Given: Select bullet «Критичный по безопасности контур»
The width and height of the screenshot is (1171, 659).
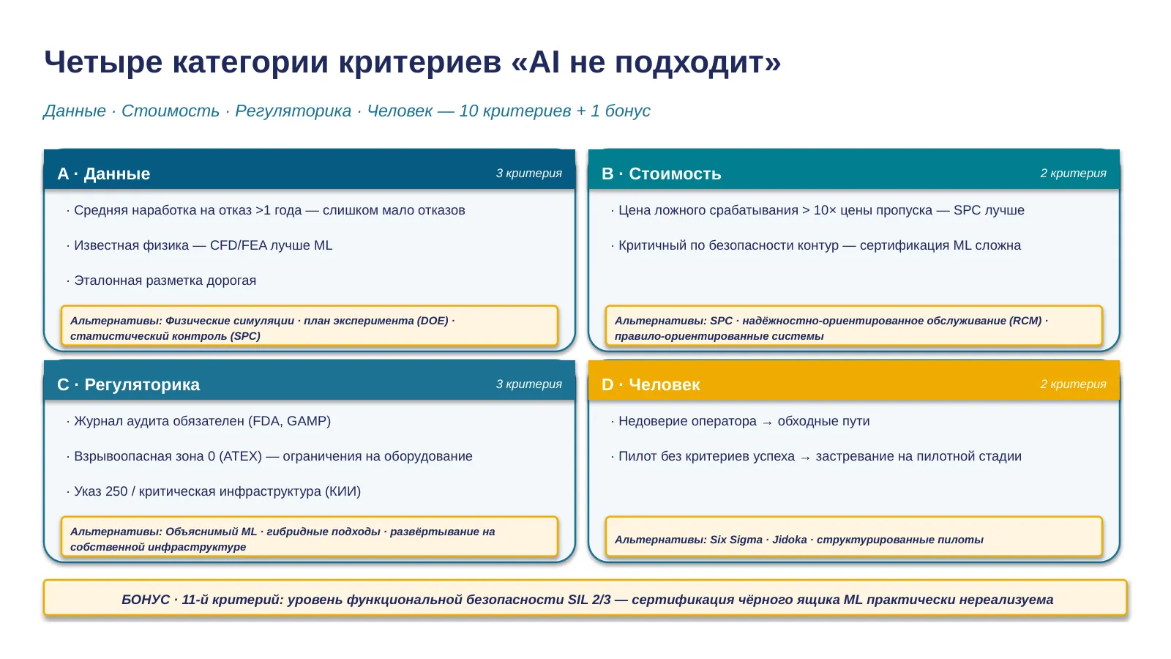Looking at the screenshot, I should coord(816,245).
